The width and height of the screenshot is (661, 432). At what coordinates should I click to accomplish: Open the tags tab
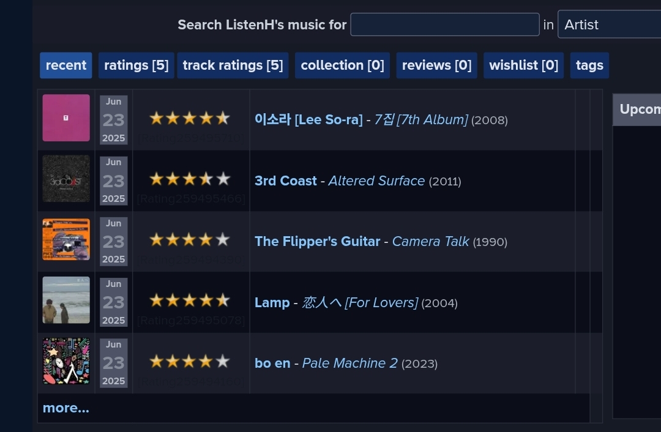pos(589,65)
